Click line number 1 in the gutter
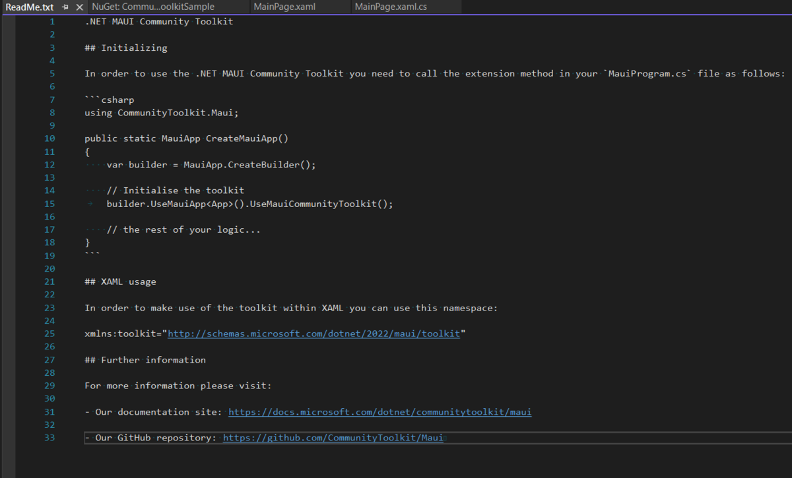 click(x=52, y=22)
